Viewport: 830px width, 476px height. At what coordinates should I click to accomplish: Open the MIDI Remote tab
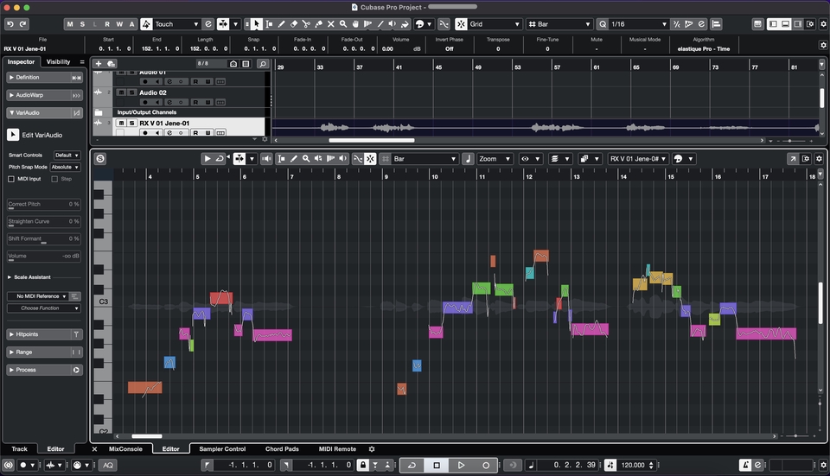(337, 449)
